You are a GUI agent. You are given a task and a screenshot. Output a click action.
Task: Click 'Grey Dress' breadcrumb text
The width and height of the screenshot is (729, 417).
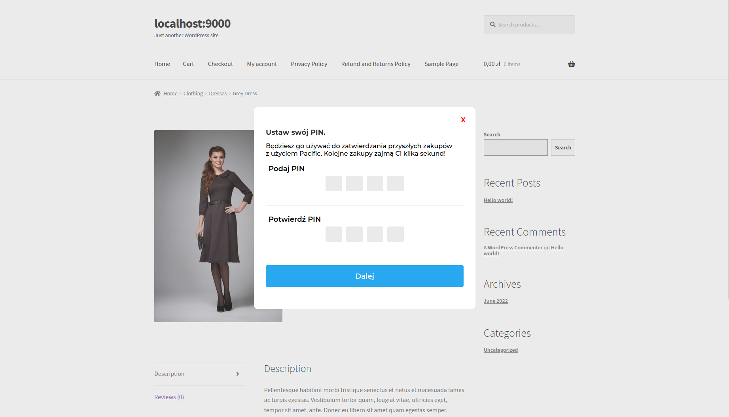point(245,94)
